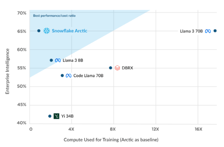This screenshot has width=224, height=147.
Task: Select the Snowflake Arctic data point
Action: coord(39,31)
